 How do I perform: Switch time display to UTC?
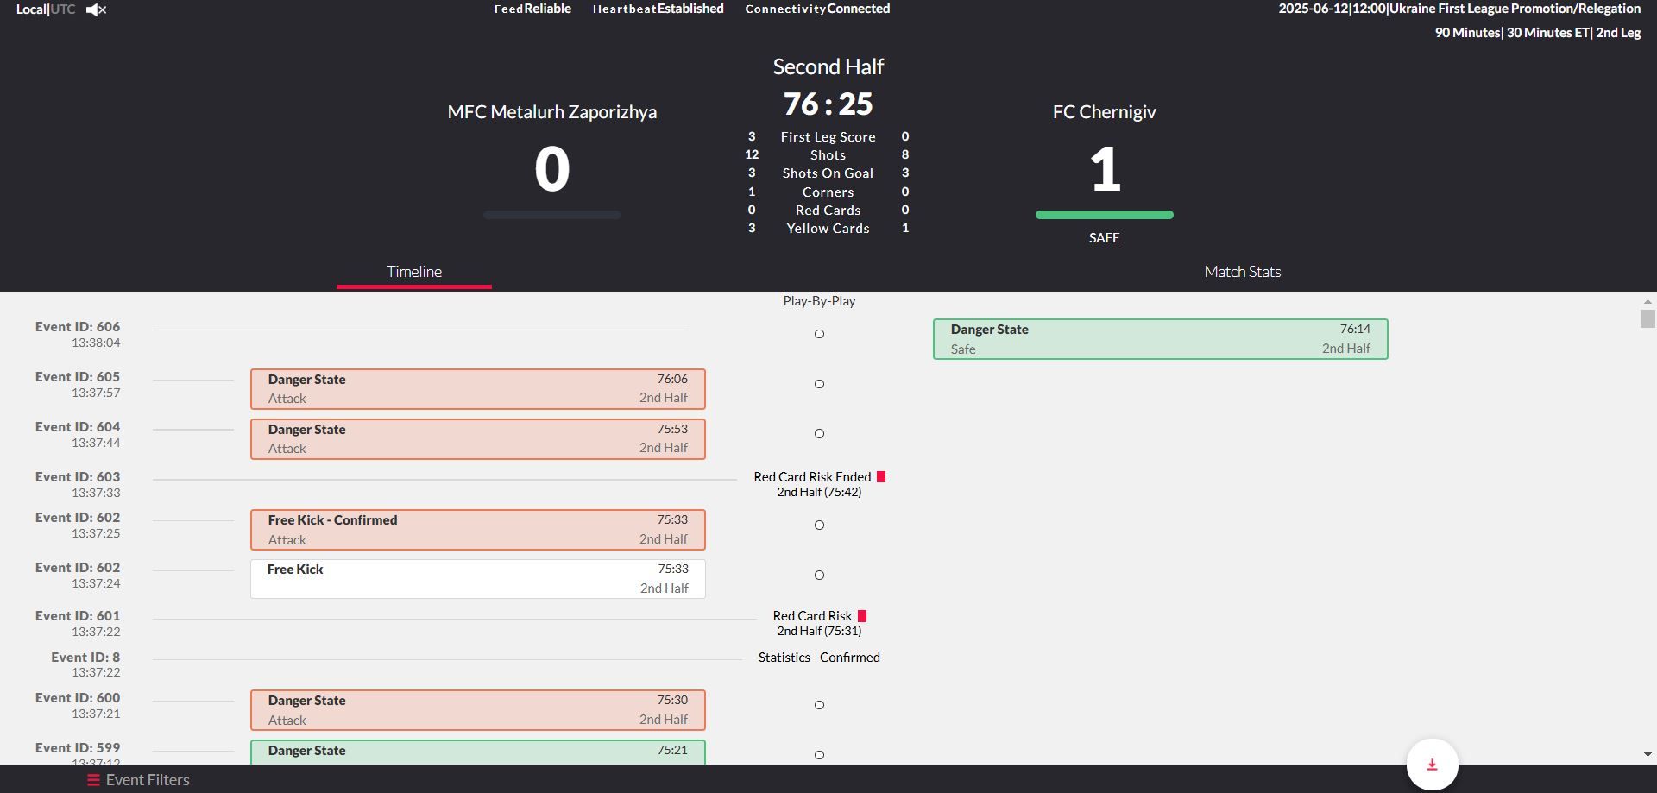[x=63, y=9]
